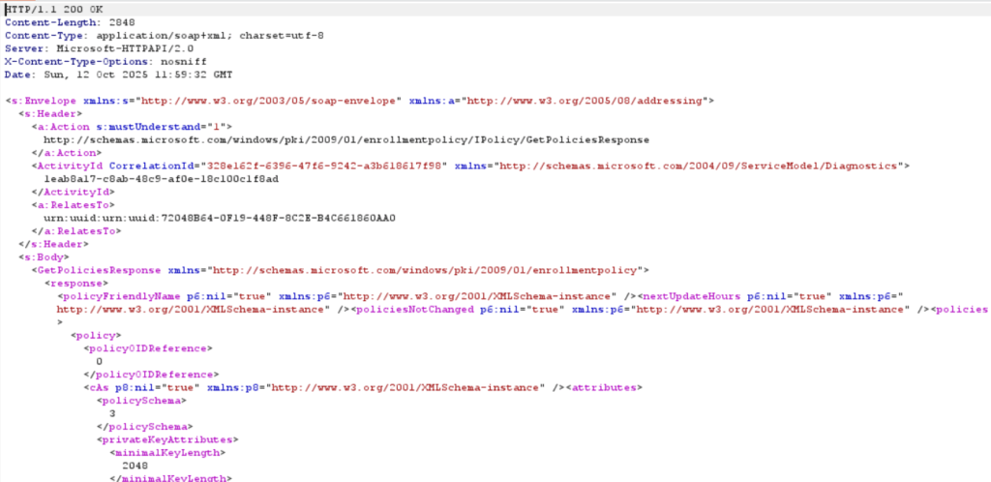Click the policyOIDReference opening tag
This screenshot has width=991, height=482.
[x=147, y=348]
